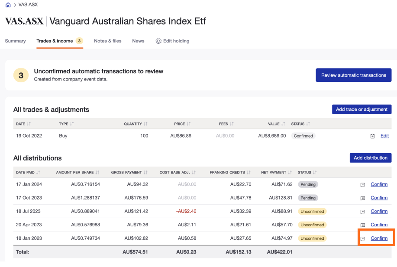
Task: Open comment icon for 18 Jan 2023 distribution
Action: point(362,238)
